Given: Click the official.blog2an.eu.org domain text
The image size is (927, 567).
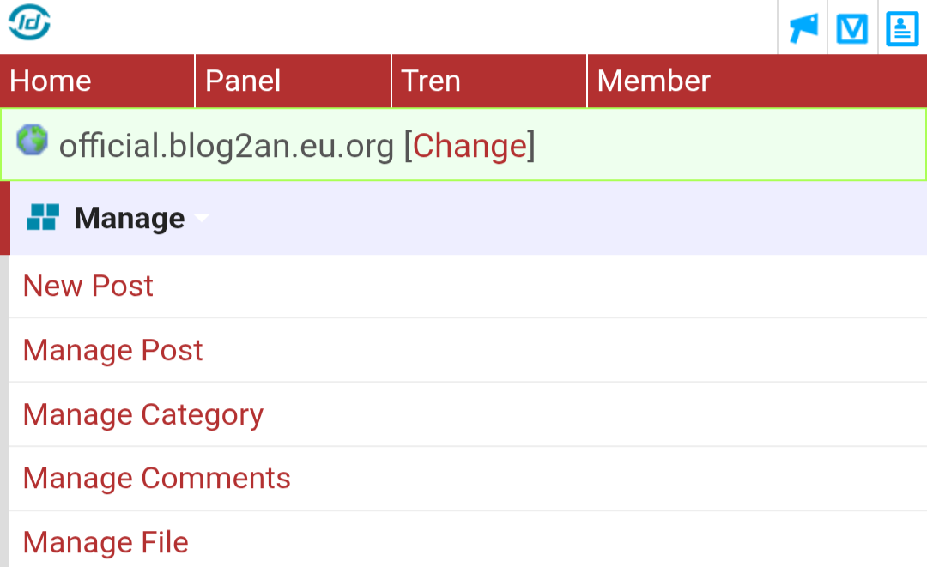Looking at the screenshot, I should pyautogui.click(x=226, y=147).
